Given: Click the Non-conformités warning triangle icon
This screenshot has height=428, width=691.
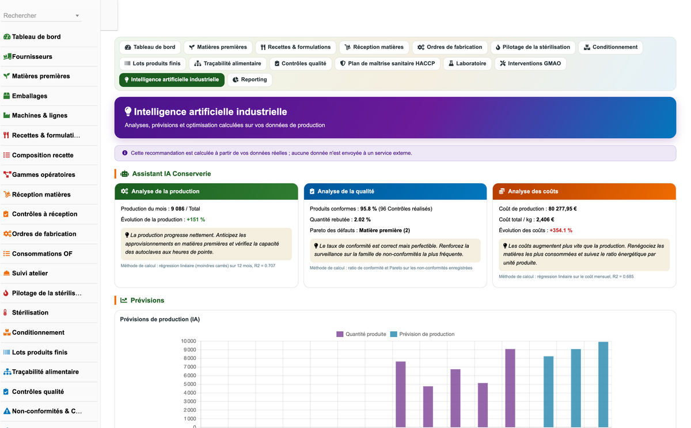Looking at the screenshot, I should [x=7, y=411].
